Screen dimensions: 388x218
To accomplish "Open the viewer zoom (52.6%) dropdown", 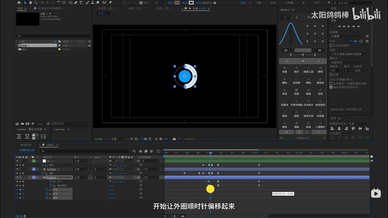I will [x=100, y=139].
